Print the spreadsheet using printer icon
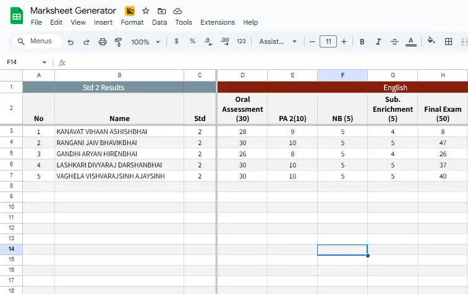 (x=103, y=42)
